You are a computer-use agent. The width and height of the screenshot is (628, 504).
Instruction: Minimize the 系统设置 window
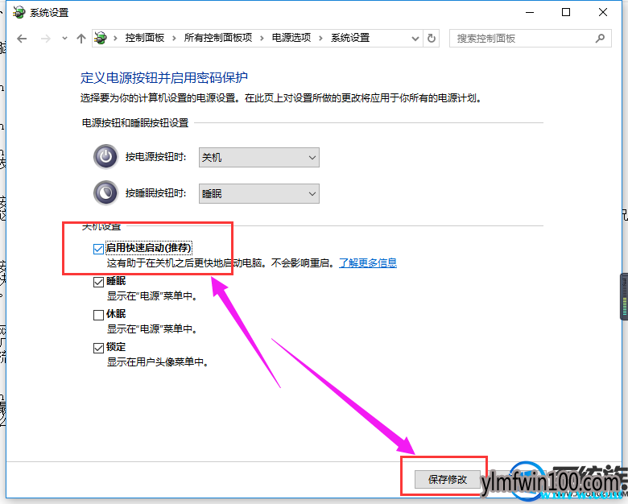click(530, 12)
